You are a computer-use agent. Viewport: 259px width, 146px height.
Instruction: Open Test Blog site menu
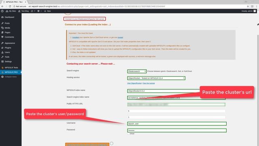click(x=23, y=11)
